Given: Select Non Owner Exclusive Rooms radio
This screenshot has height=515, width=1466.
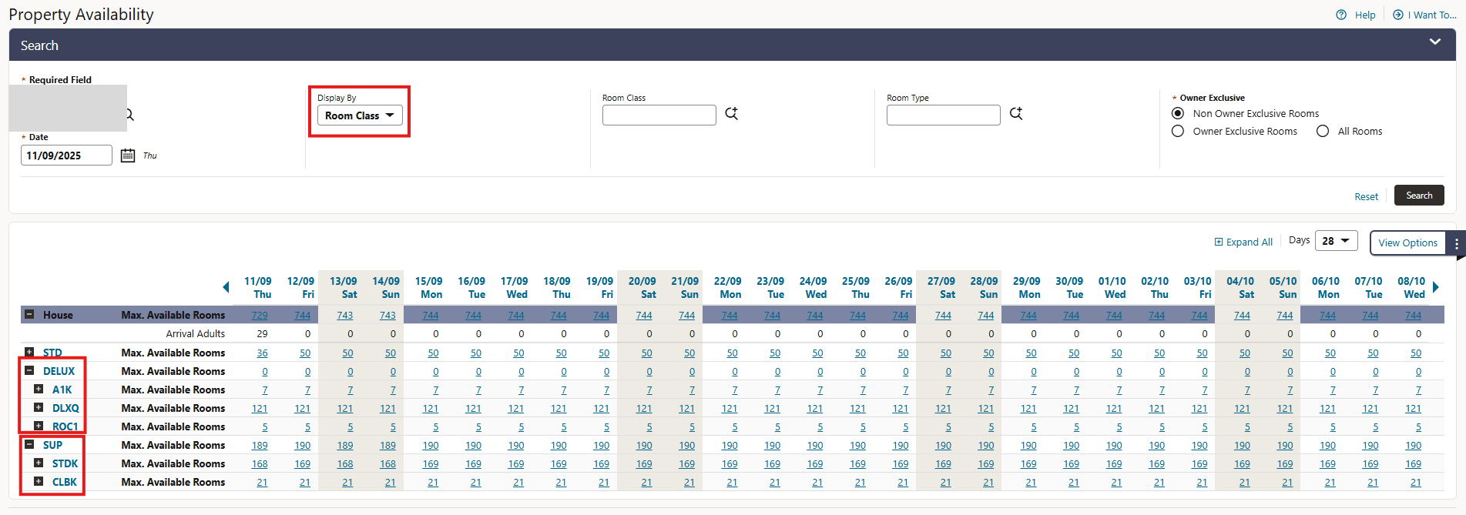Looking at the screenshot, I should [1178, 113].
